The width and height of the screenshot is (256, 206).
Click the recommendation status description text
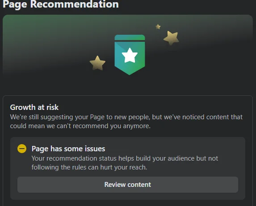click(x=125, y=163)
